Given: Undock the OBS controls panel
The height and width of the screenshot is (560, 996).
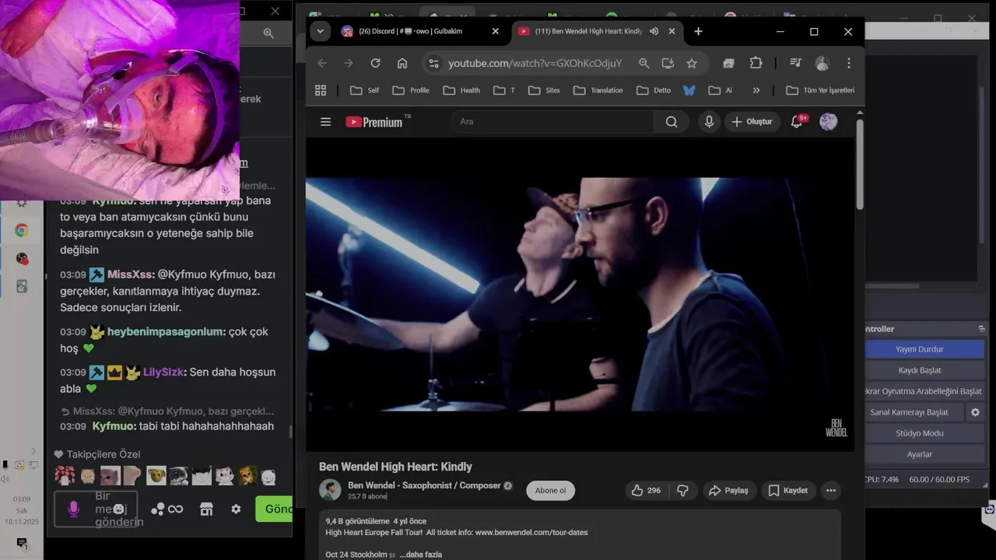Looking at the screenshot, I should 981,329.
